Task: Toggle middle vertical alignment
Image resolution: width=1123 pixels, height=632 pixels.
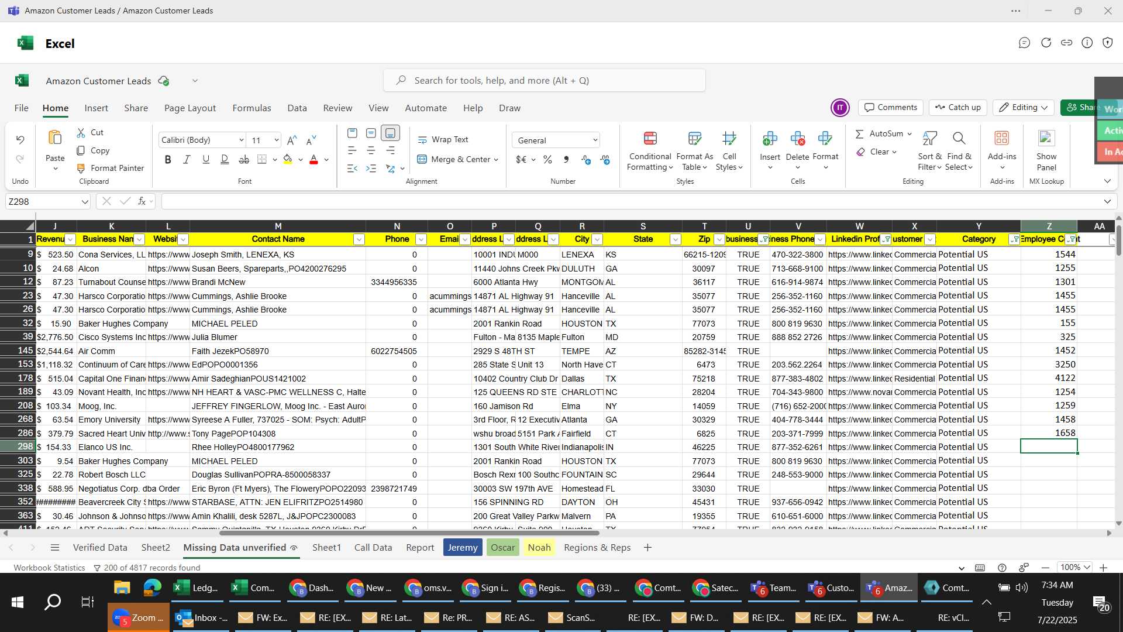Action: pyautogui.click(x=371, y=133)
